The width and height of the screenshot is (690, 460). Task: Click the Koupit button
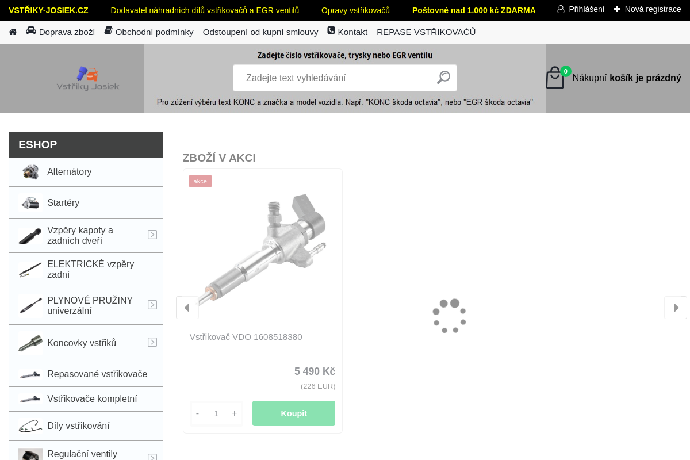[294, 413]
